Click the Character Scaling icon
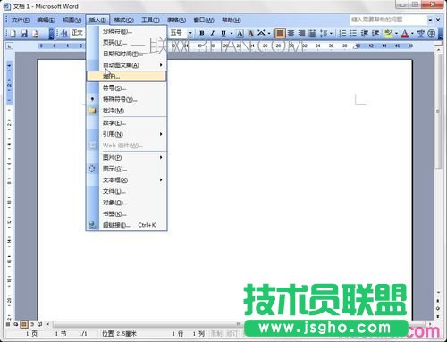The width and height of the screenshot is (447, 342). 261,33
